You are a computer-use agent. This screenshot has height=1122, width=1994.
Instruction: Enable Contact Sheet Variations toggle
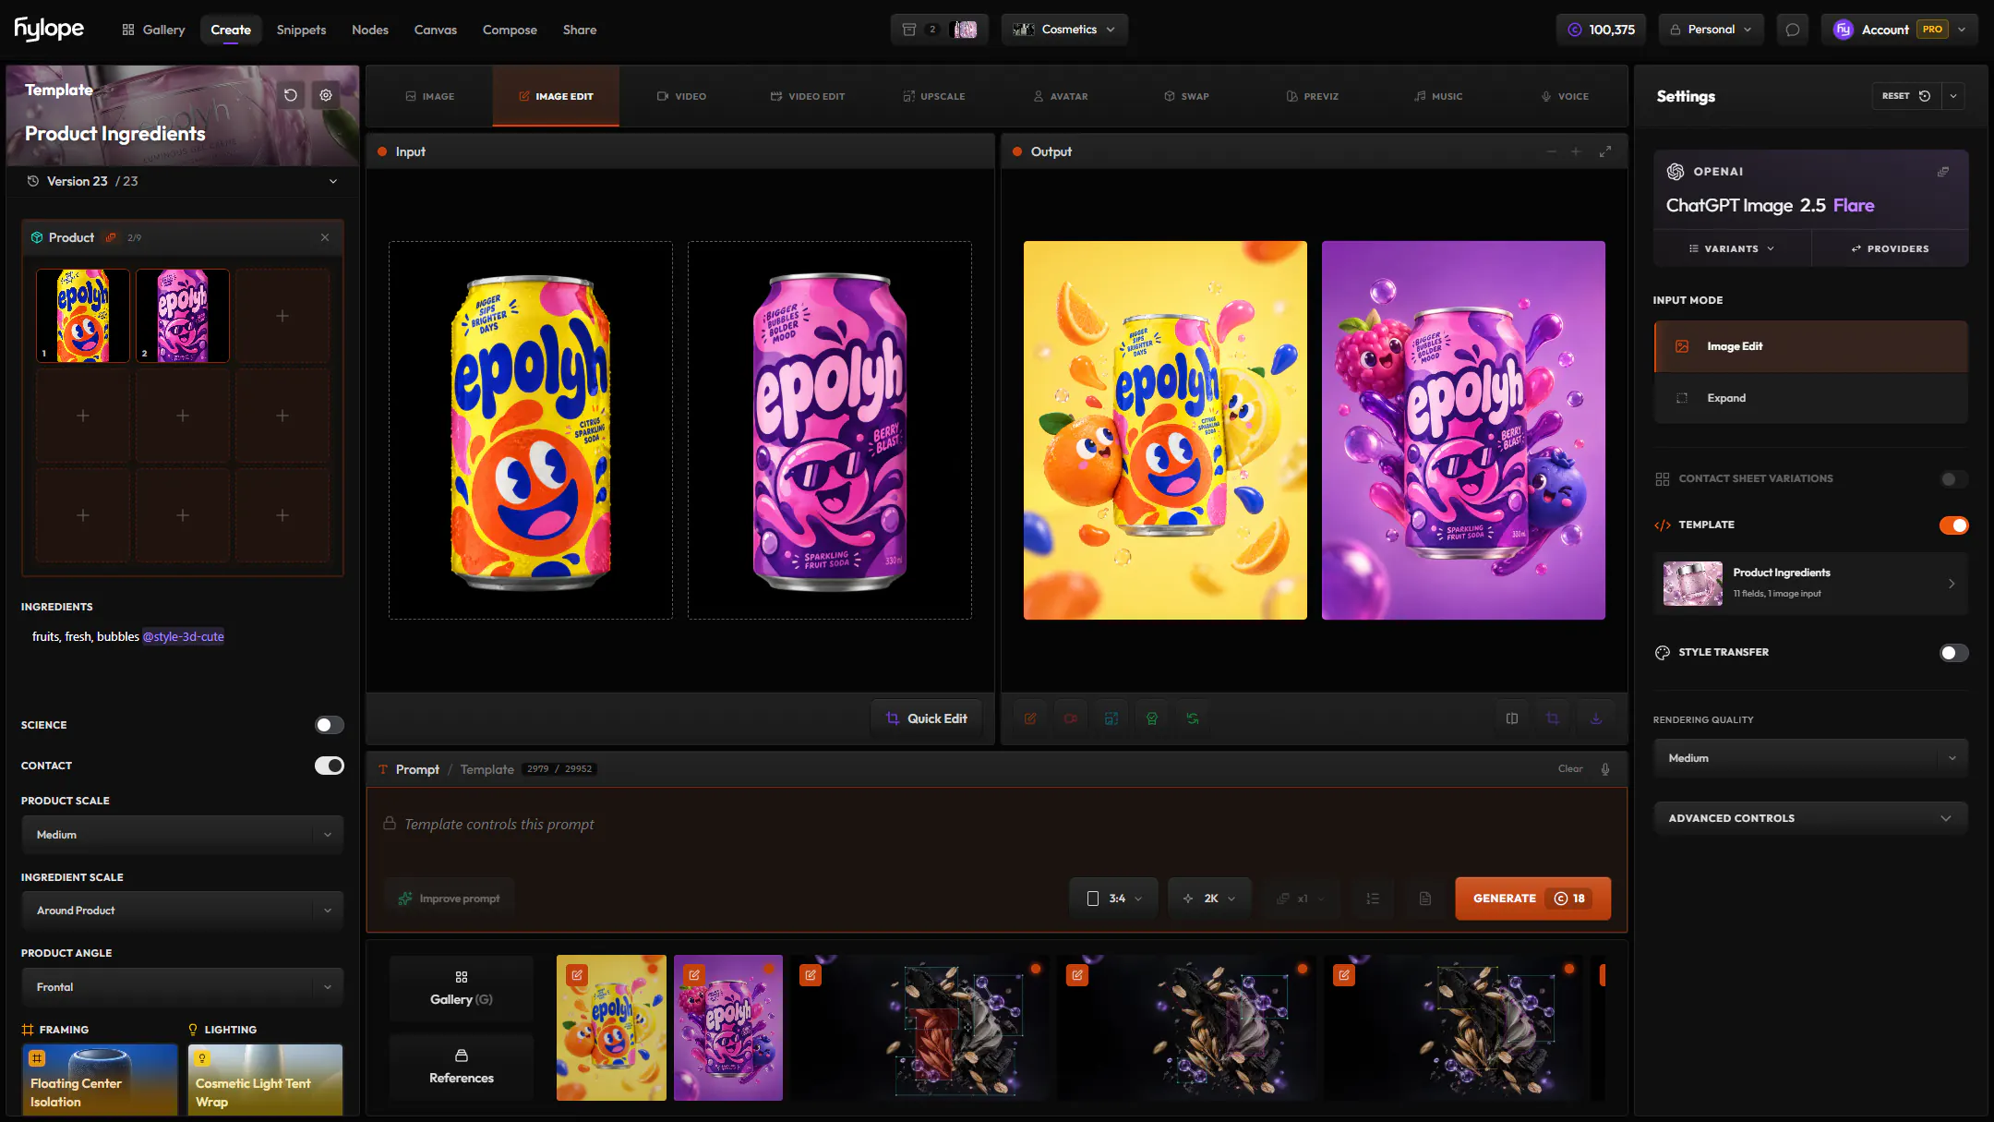coord(1953,478)
